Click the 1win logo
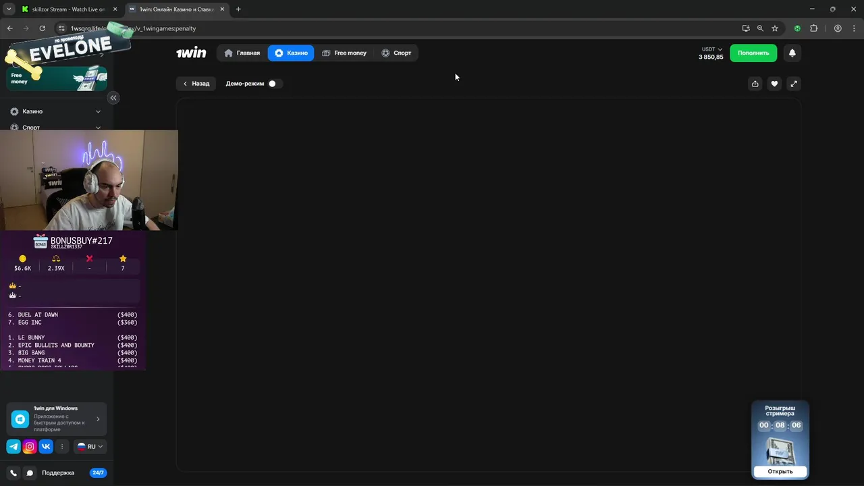Screen dimensions: 864x486 191,53
